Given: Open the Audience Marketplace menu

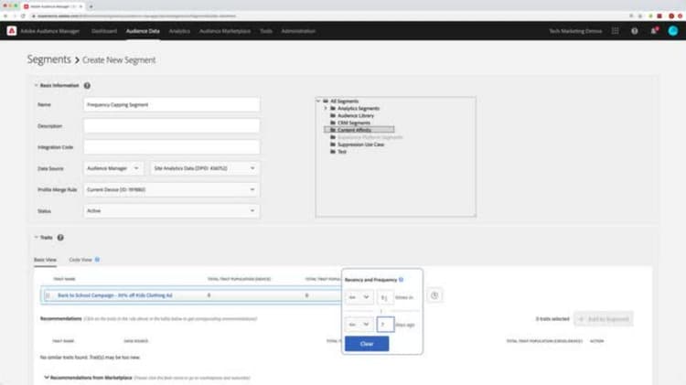Looking at the screenshot, I should pos(225,31).
